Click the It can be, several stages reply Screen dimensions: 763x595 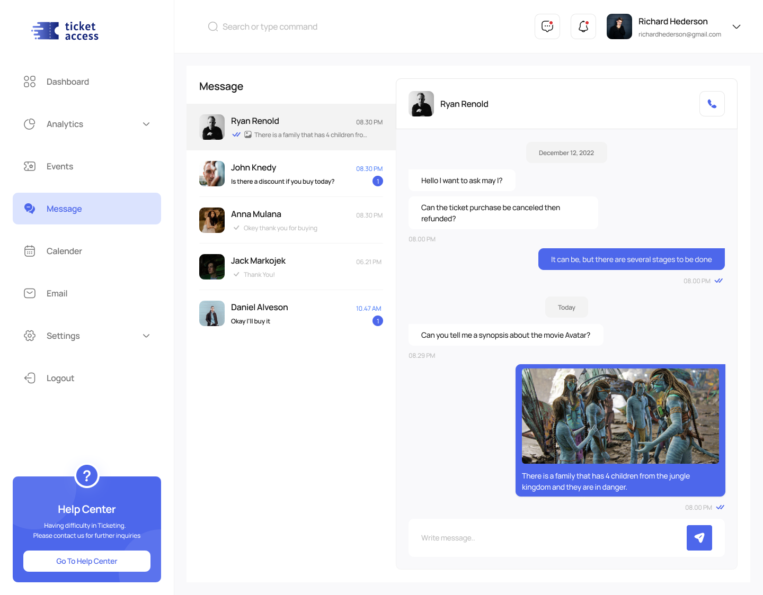click(632, 259)
